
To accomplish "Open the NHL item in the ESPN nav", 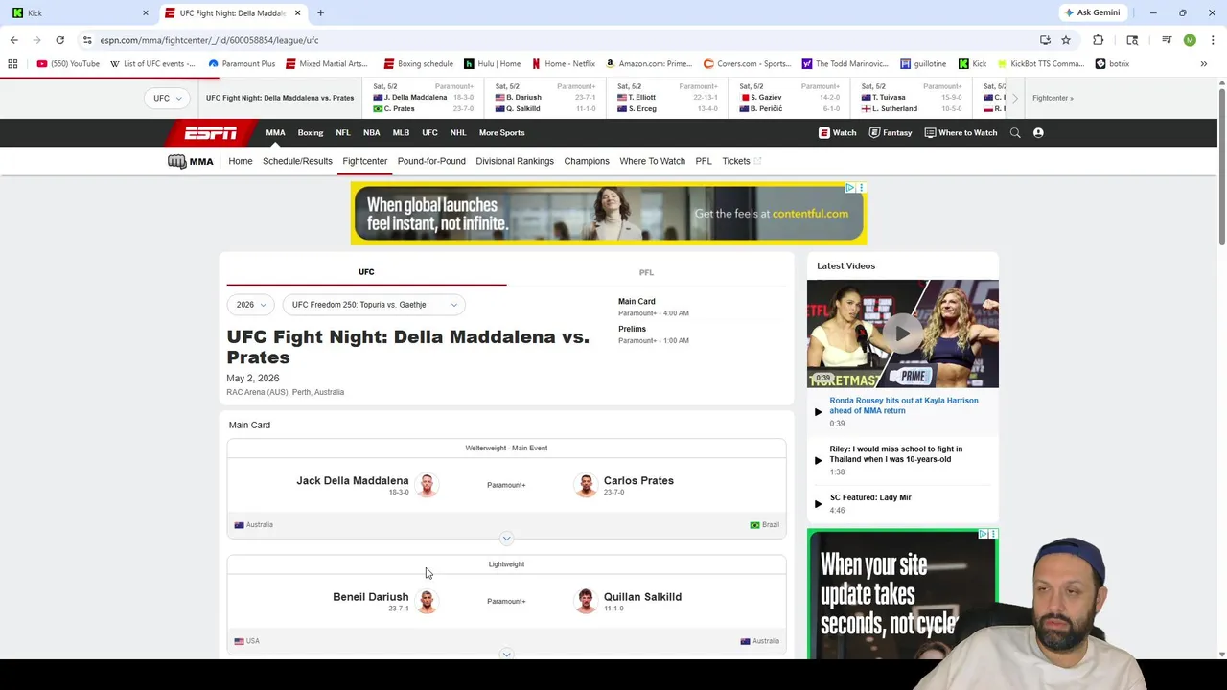I will (458, 133).
